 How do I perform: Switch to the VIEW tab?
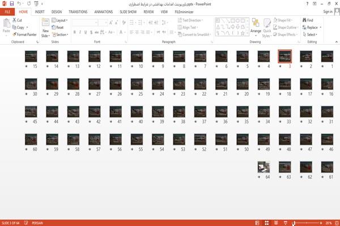(164, 12)
